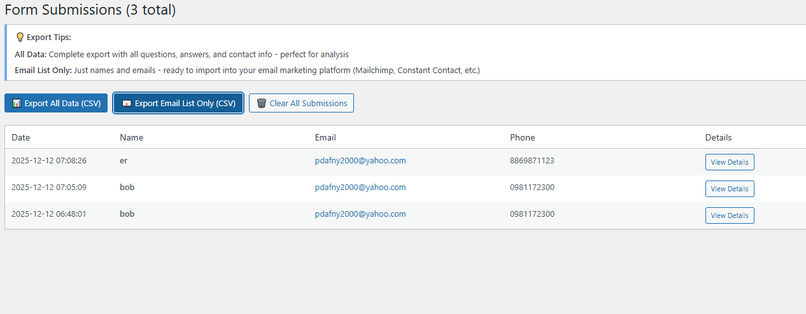Click the lightbulb icon next to Export Tips
This screenshot has width=806, height=314.
point(20,38)
